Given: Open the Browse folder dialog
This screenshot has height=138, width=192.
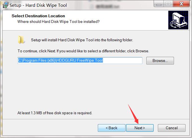Looking at the screenshot, I should (x=160, y=61).
